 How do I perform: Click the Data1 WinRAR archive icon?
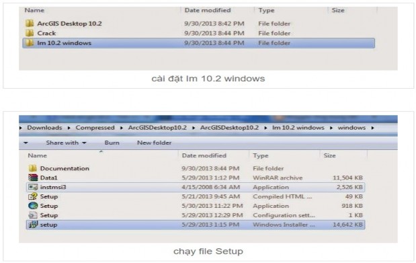33,178
